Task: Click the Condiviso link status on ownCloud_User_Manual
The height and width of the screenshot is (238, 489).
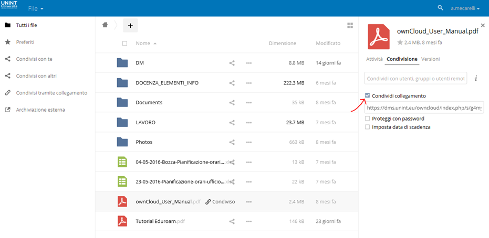Action: pyautogui.click(x=220, y=202)
